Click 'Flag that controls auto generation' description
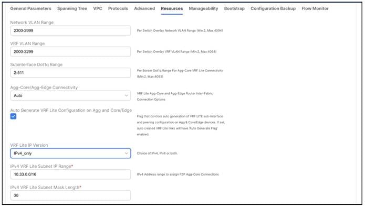The height and width of the screenshot is (207, 365). (181, 125)
